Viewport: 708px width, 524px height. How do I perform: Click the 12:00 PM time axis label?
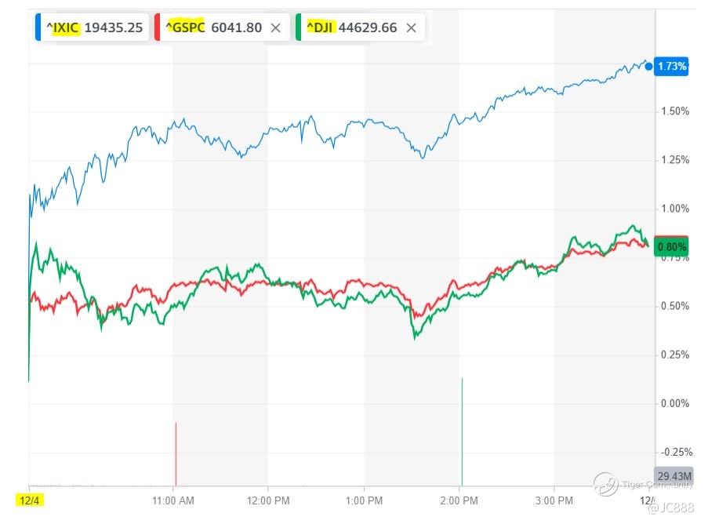268,500
